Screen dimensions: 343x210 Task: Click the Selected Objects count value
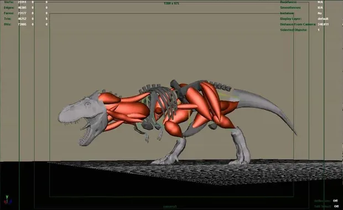click(x=319, y=30)
